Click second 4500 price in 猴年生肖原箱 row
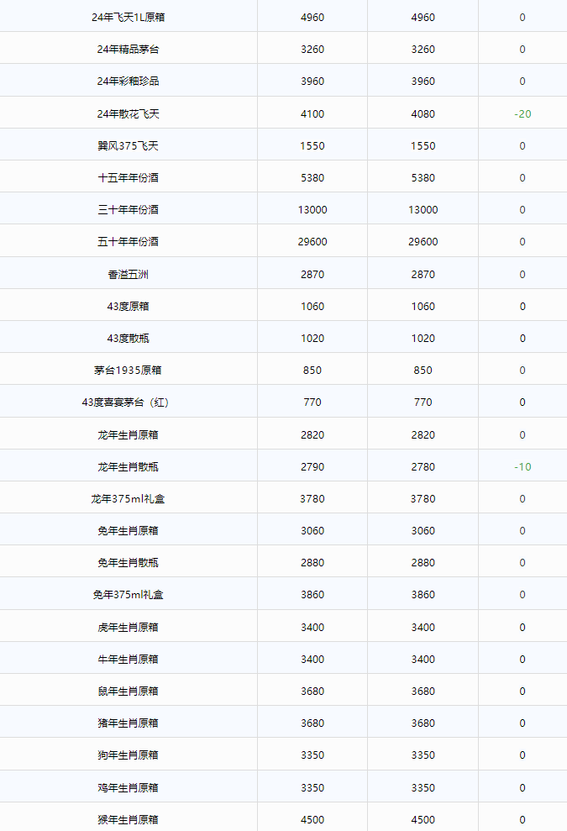 [x=423, y=820]
